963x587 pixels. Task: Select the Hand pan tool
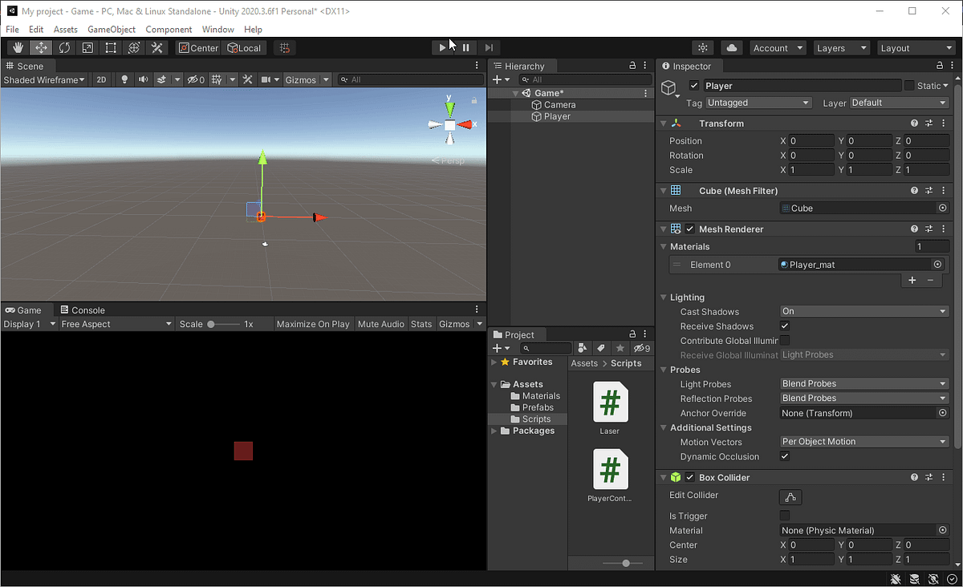17,47
